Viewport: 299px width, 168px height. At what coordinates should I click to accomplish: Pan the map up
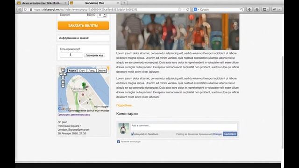tap(63, 70)
